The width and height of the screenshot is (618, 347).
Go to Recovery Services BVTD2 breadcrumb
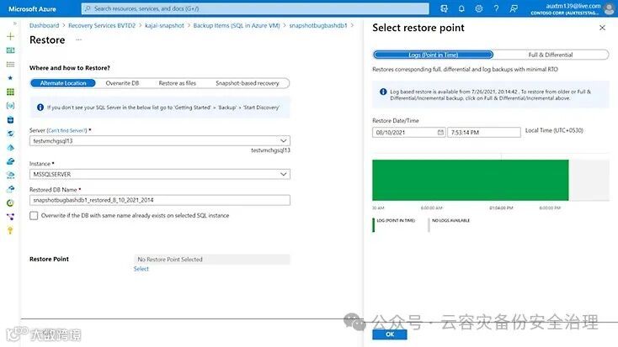click(102, 25)
